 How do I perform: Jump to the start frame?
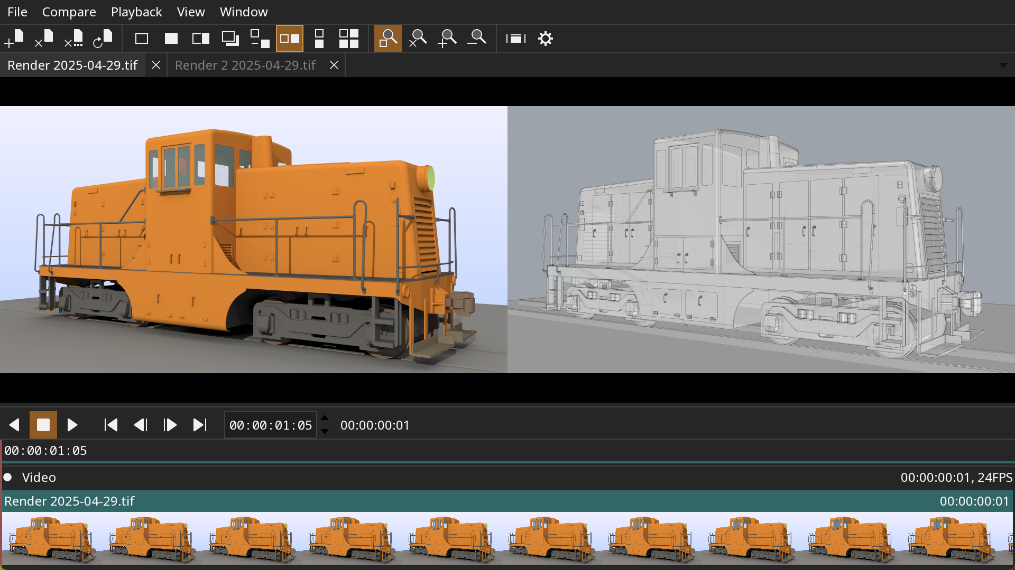click(x=111, y=425)
